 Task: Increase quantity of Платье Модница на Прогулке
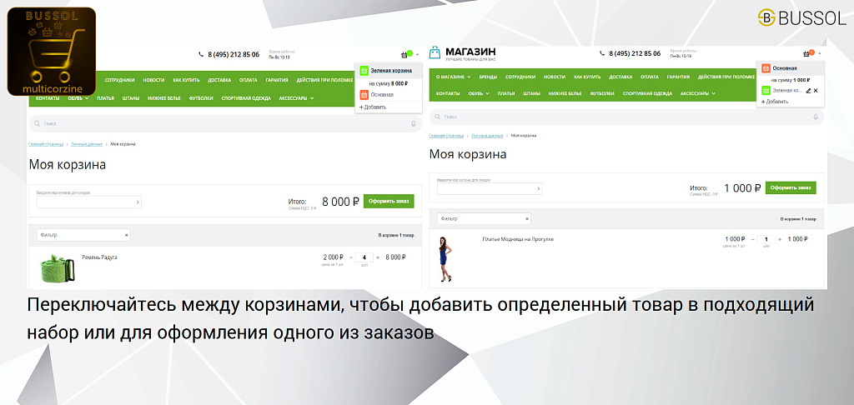point(780,239)
